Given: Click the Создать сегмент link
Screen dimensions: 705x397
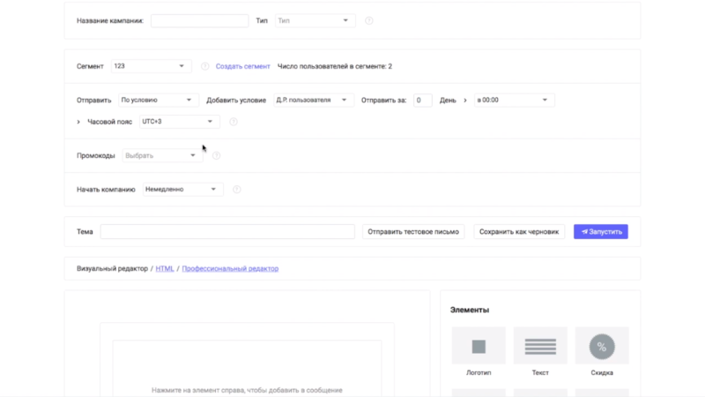Looking at the screenshot, I should click(242, 66).
